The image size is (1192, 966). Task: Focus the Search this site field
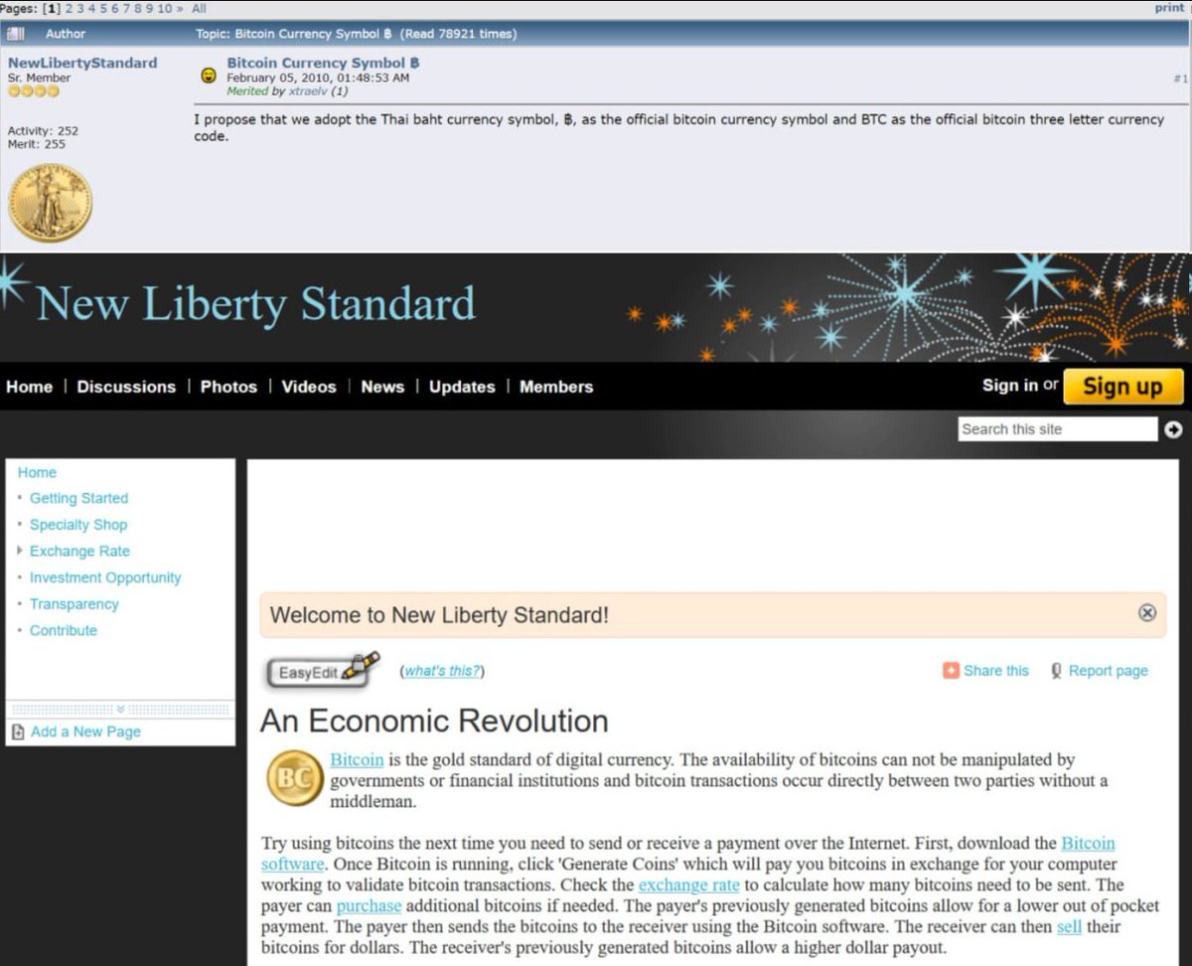[x=1058, y=429]
